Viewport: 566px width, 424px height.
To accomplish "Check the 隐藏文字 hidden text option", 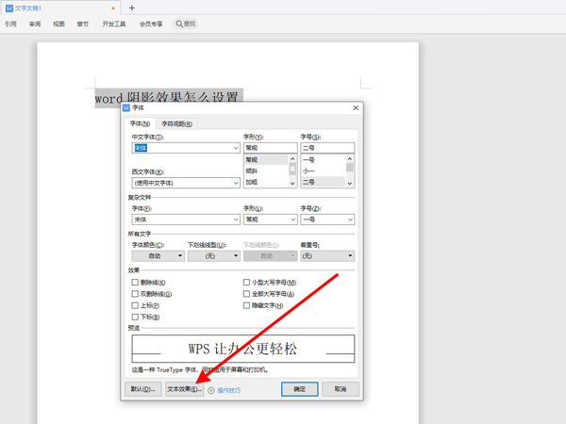I will 247,306.
